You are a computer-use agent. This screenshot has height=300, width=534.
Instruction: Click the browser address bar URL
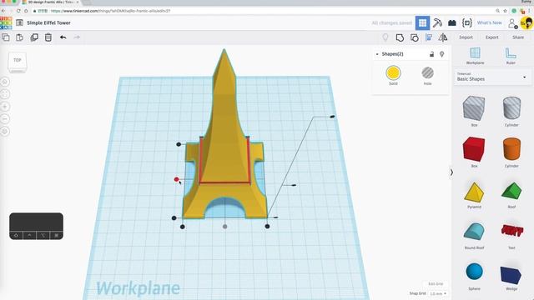pyautogui.click(x=111, y=11)
